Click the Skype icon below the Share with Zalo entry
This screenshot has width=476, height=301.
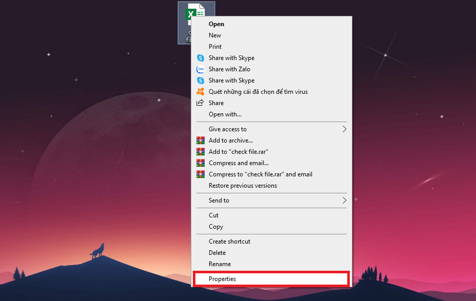coord(201,81)
